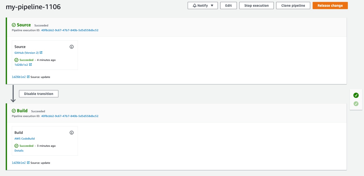Viewport: 364px width, 176px height.
Task: Click external link icon beside GitHub (Version 2)
Action: coord(41,53)
